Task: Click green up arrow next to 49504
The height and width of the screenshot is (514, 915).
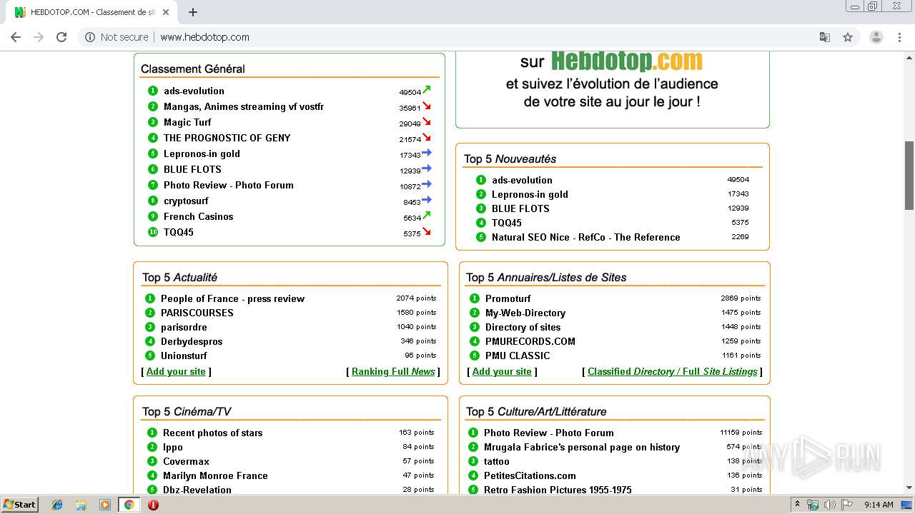Action: click(427, 90)
